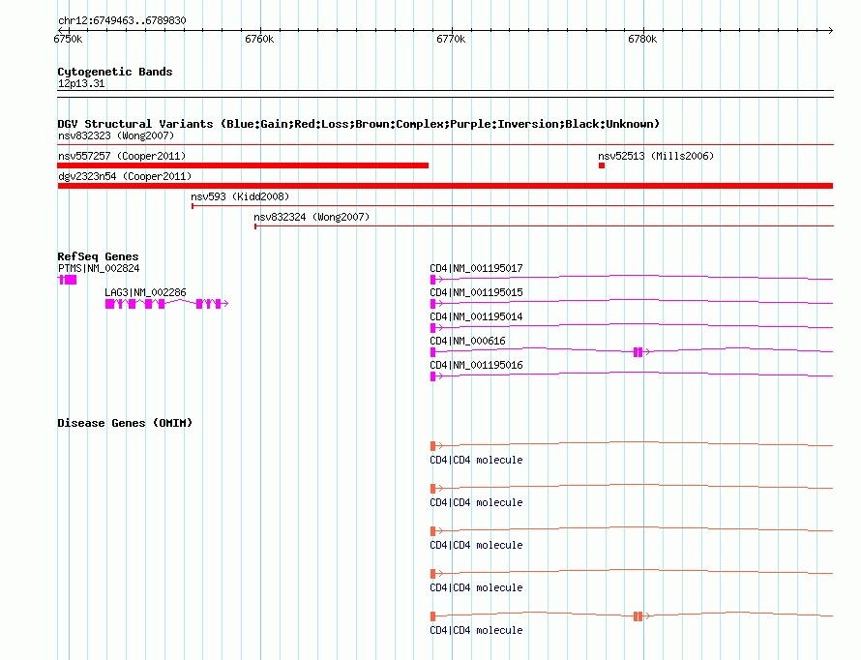Click the PTMS|NM_002824 gene label
This screenshot has width=861, height=660.
coord(99,268)
